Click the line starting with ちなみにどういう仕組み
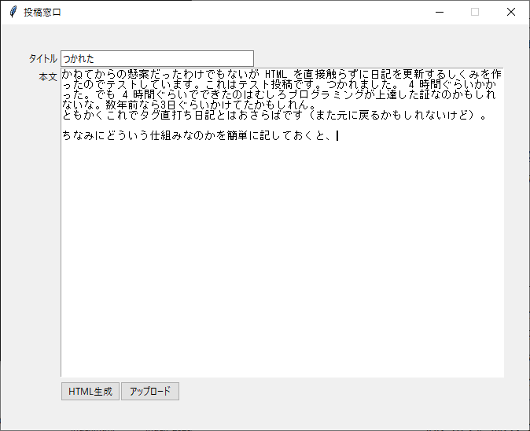 197,135
